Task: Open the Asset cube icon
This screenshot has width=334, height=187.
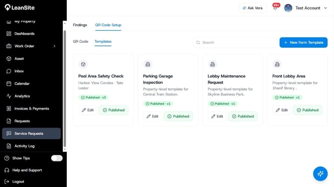Action: (9, 59)
